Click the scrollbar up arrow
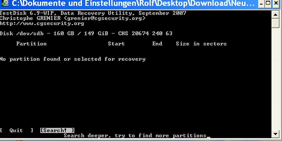This screenshot has height=141, width=282. (x=276, y=14)
